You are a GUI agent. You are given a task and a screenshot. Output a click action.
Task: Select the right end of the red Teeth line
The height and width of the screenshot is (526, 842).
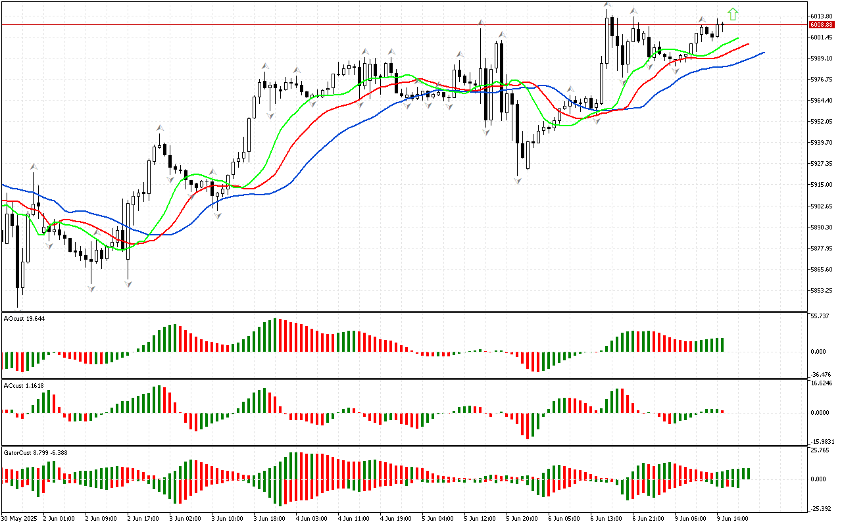pyautogui.click(x=749, y=44)
